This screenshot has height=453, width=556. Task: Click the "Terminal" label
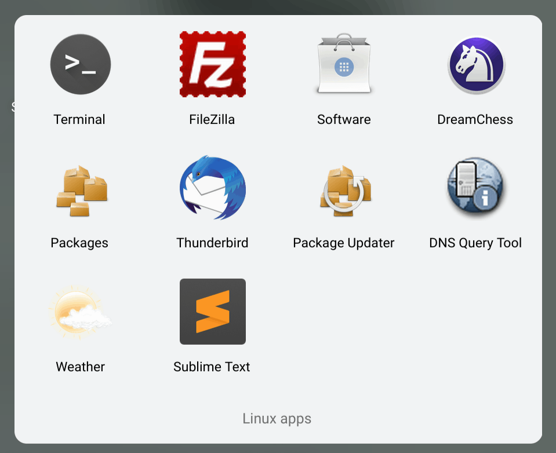click(79, 119)
